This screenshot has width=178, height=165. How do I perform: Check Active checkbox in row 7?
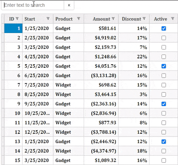[164, 85]
